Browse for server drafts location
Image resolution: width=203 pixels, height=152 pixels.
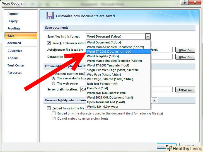pos(185,90)
